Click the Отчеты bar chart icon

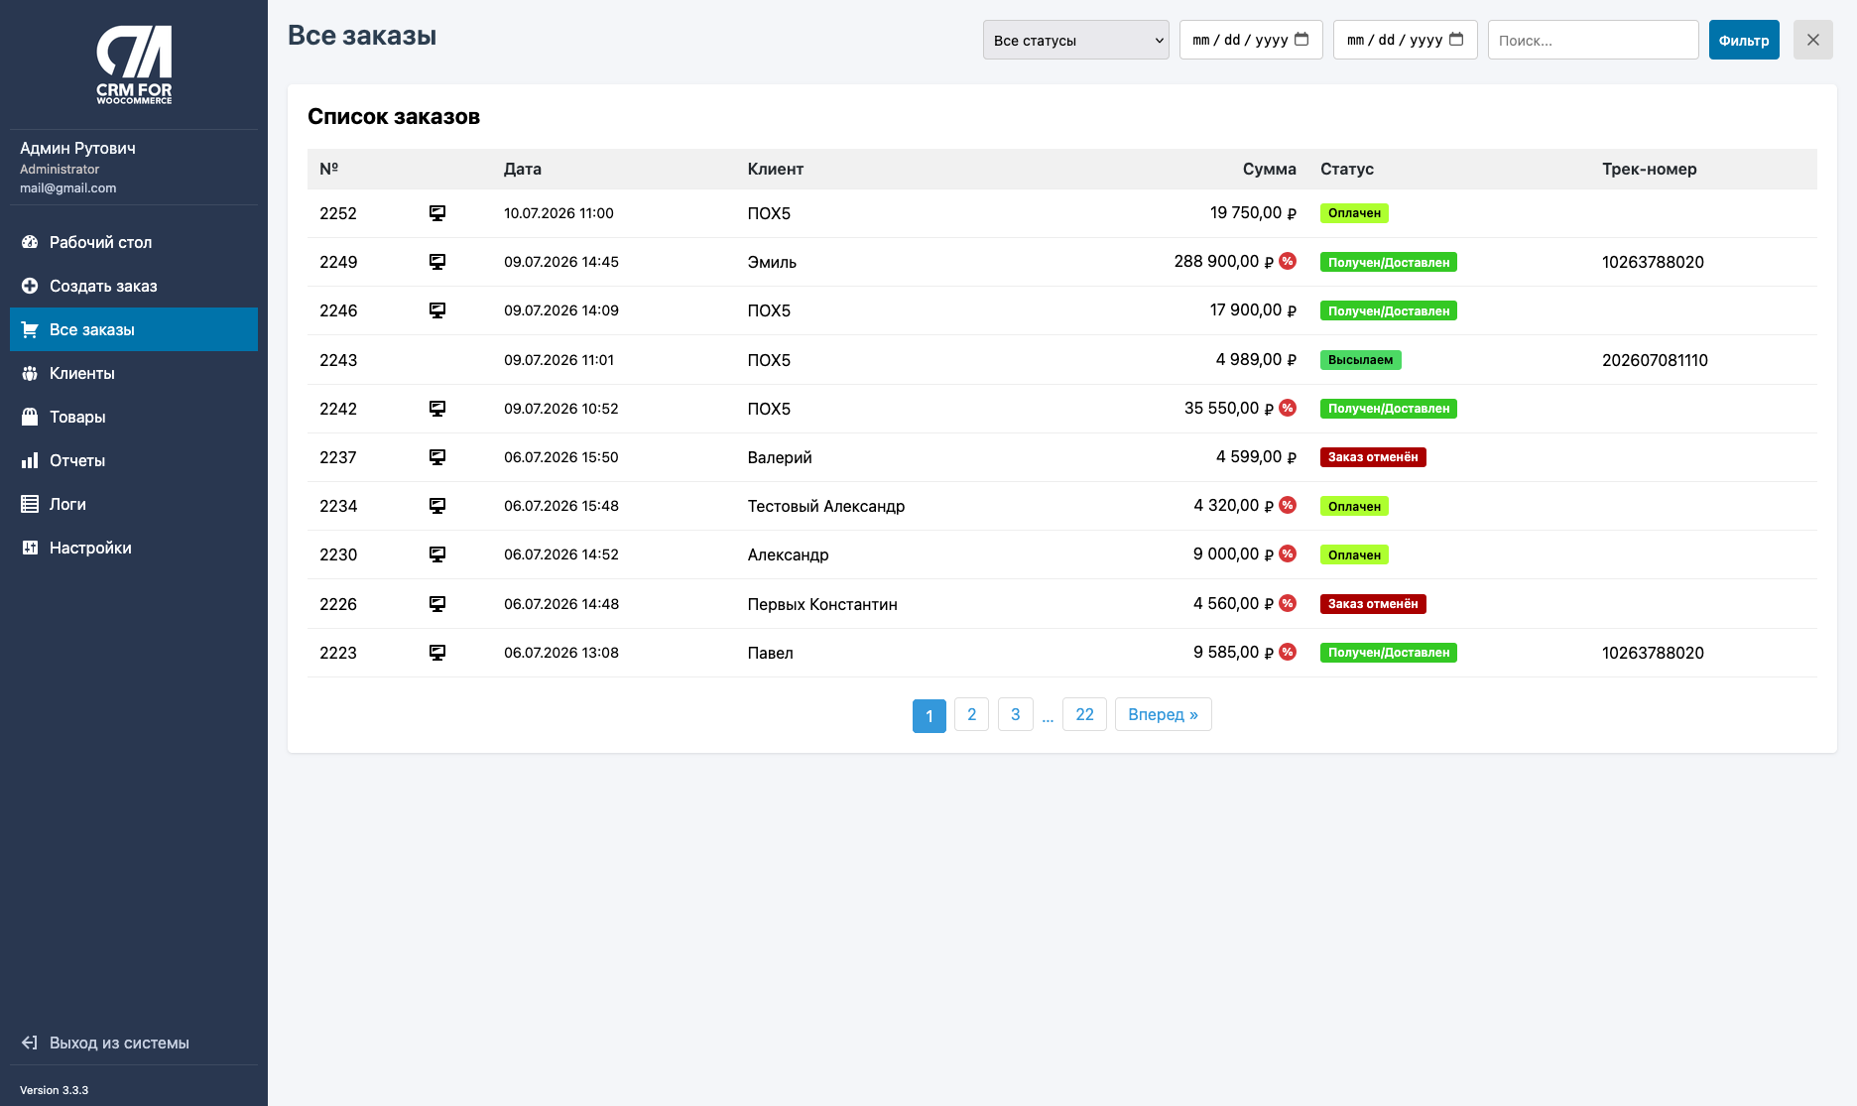(30, 460)
